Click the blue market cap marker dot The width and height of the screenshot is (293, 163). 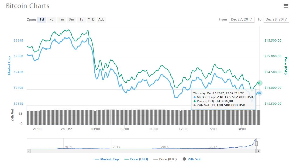(x=260, y=93)
